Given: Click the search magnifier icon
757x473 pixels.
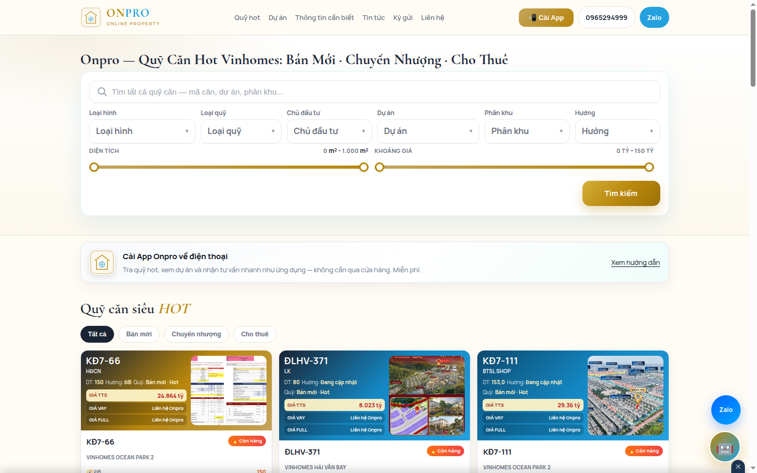Looking at the screenshot, I should click(102, 92).
